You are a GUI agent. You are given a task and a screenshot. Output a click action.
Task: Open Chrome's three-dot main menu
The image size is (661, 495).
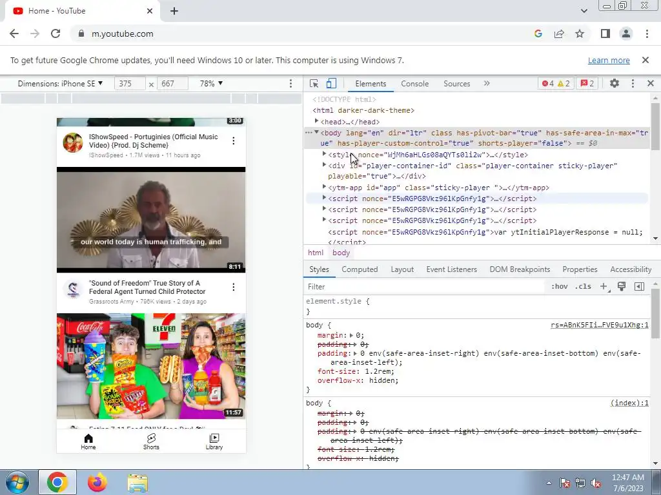[647, 34]
